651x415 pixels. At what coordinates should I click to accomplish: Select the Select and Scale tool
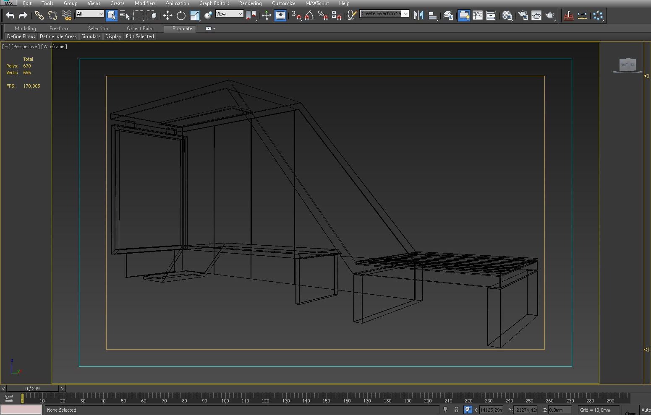click(195, 16)
